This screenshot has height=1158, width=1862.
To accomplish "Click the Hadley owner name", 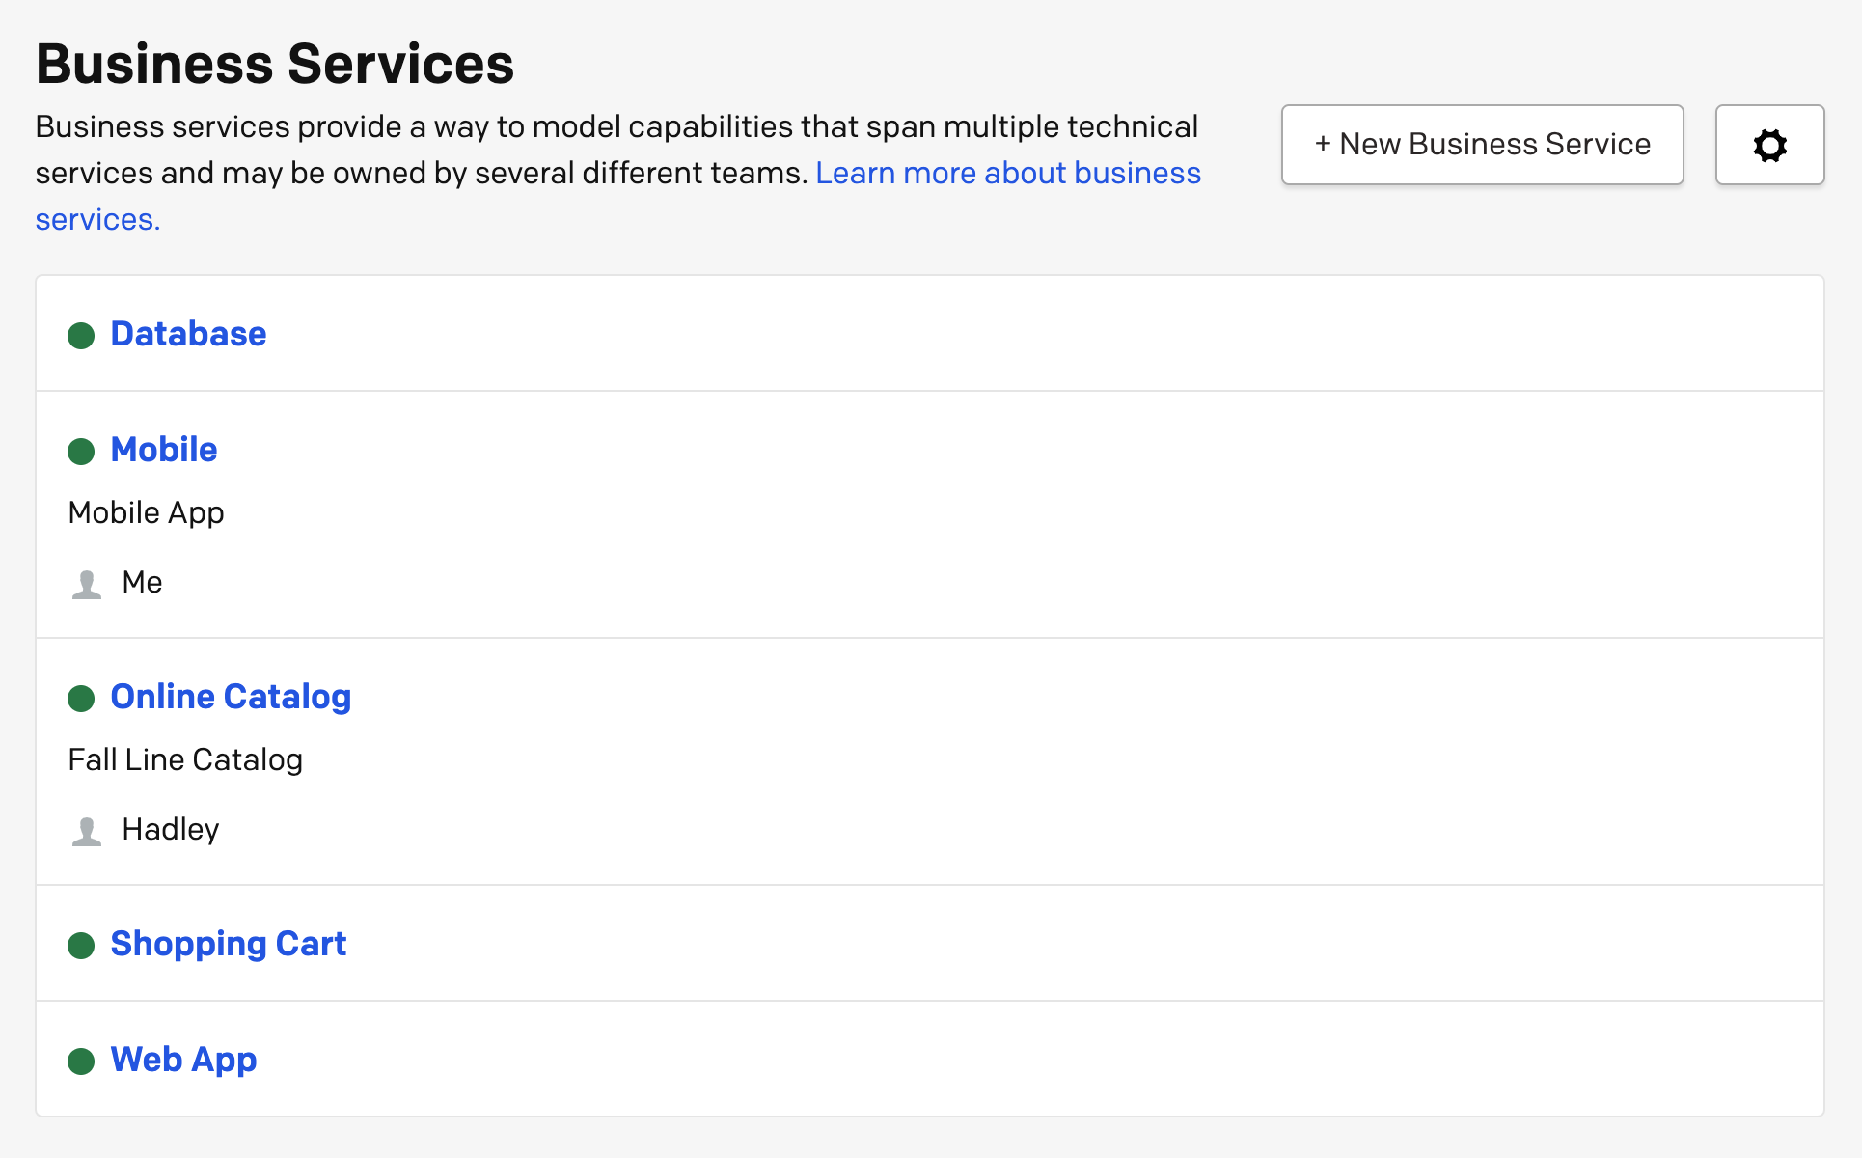I will (x=171, y=830).
